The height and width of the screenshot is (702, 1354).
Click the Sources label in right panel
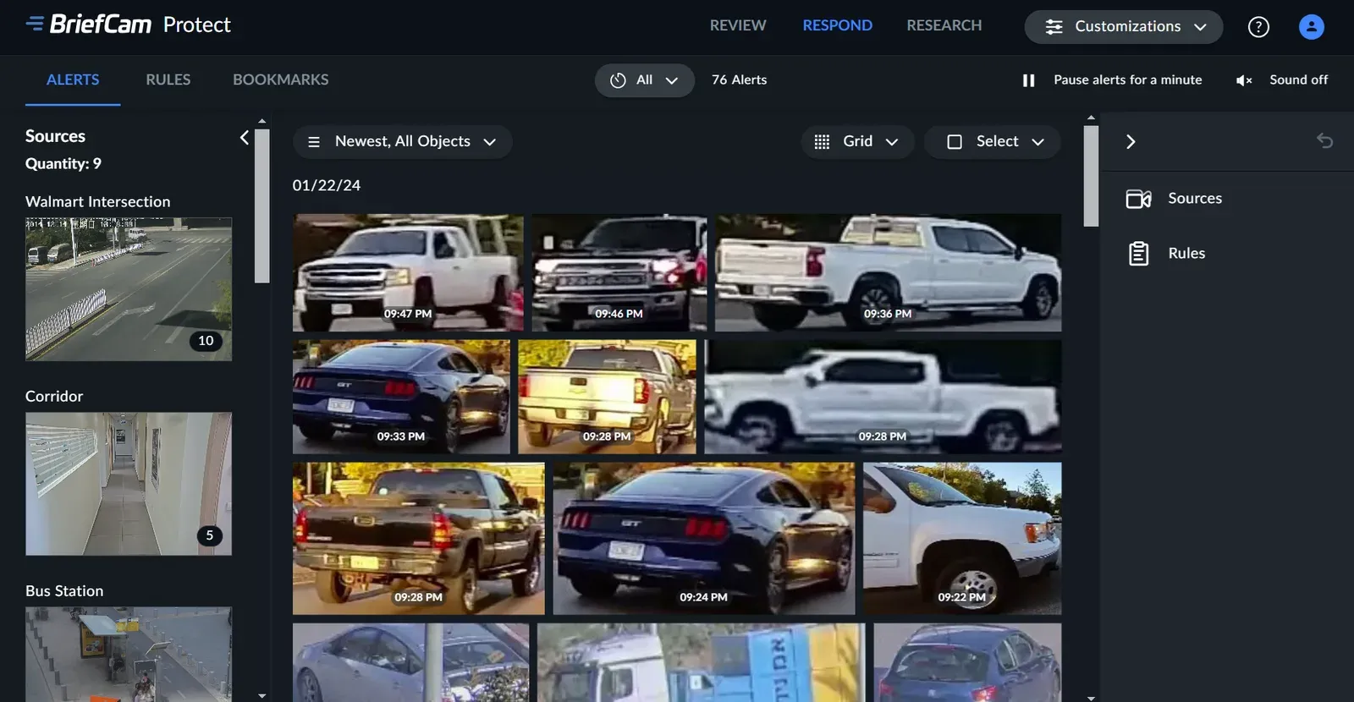1195,198
